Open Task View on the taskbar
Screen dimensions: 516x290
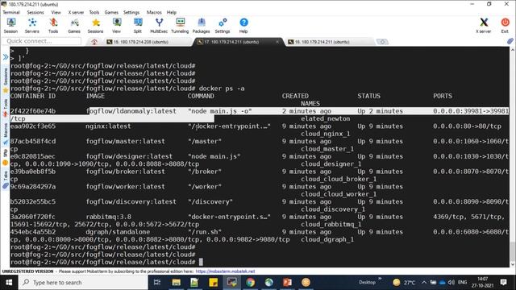point(157,283)
